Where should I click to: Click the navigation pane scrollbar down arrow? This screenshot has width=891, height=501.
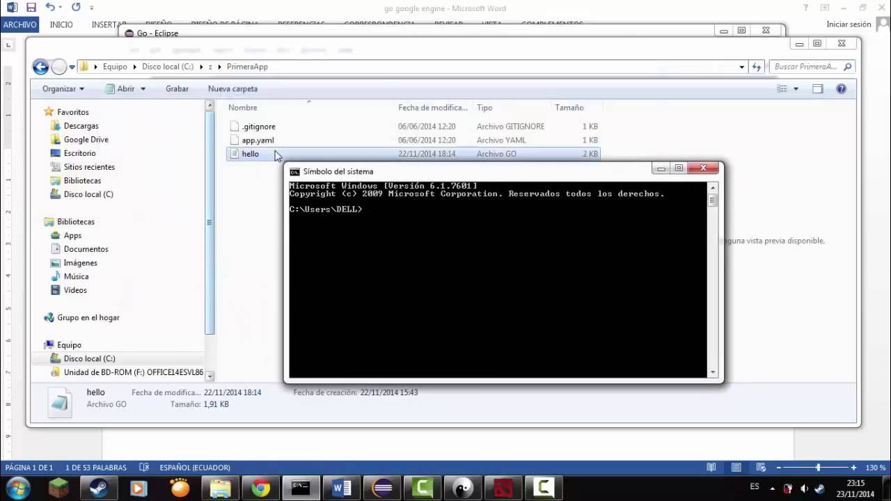pos(210,376)
